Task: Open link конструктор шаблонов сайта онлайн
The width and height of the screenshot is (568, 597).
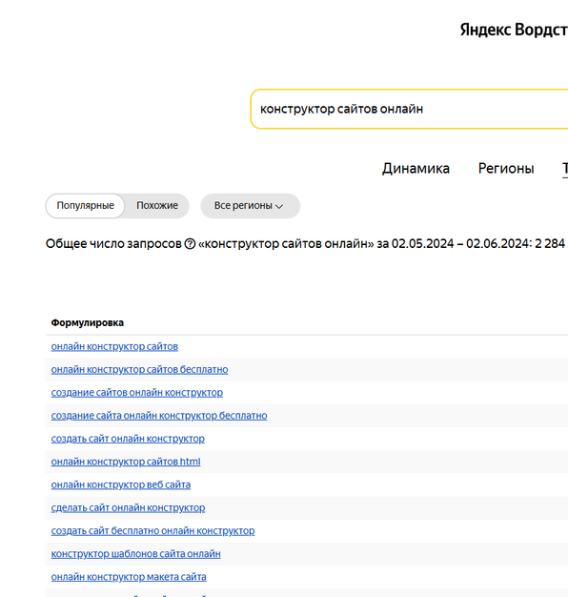Action: coord(136,553)
